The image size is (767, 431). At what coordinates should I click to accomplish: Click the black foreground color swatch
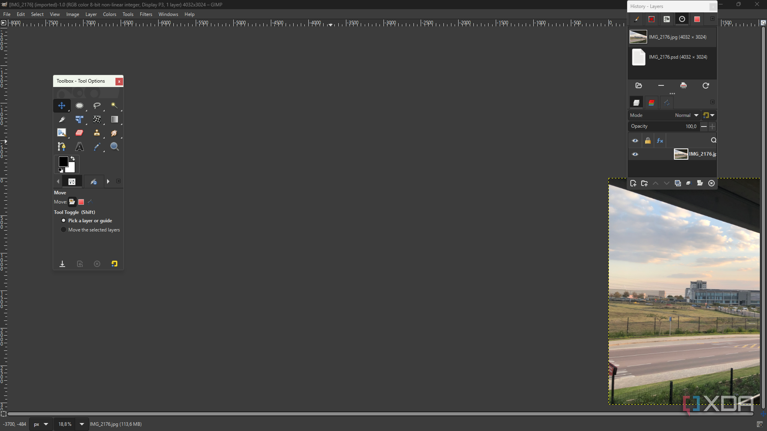(x=63, y=161)
